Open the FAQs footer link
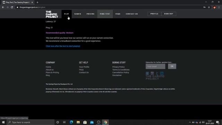Image resolution: width=222 pixels, height=125 pixels. pyautogui.click(x=81, y=70)
